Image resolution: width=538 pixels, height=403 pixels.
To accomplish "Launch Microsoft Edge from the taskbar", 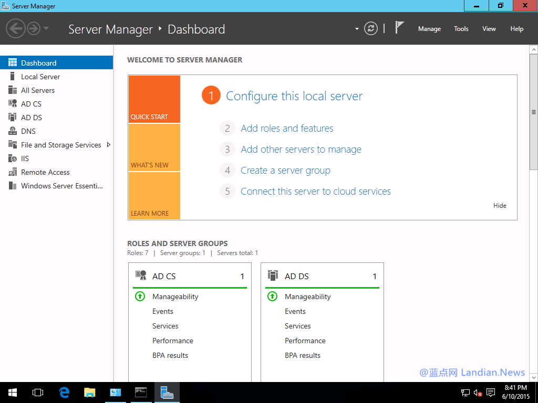I will coord(64,392).
